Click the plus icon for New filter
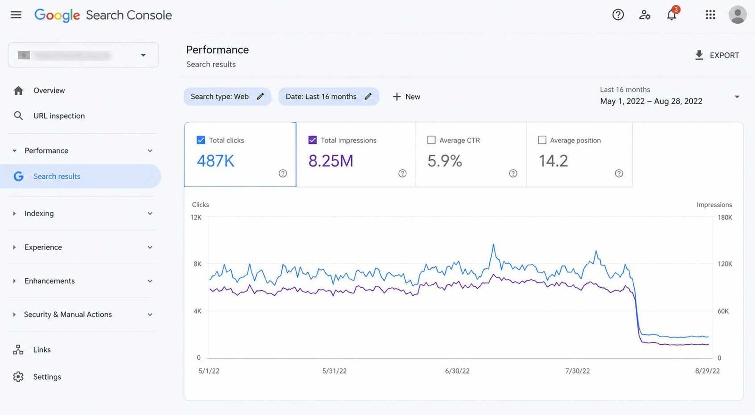The height and width of the screenshot is (415, 755). (397, 97)
